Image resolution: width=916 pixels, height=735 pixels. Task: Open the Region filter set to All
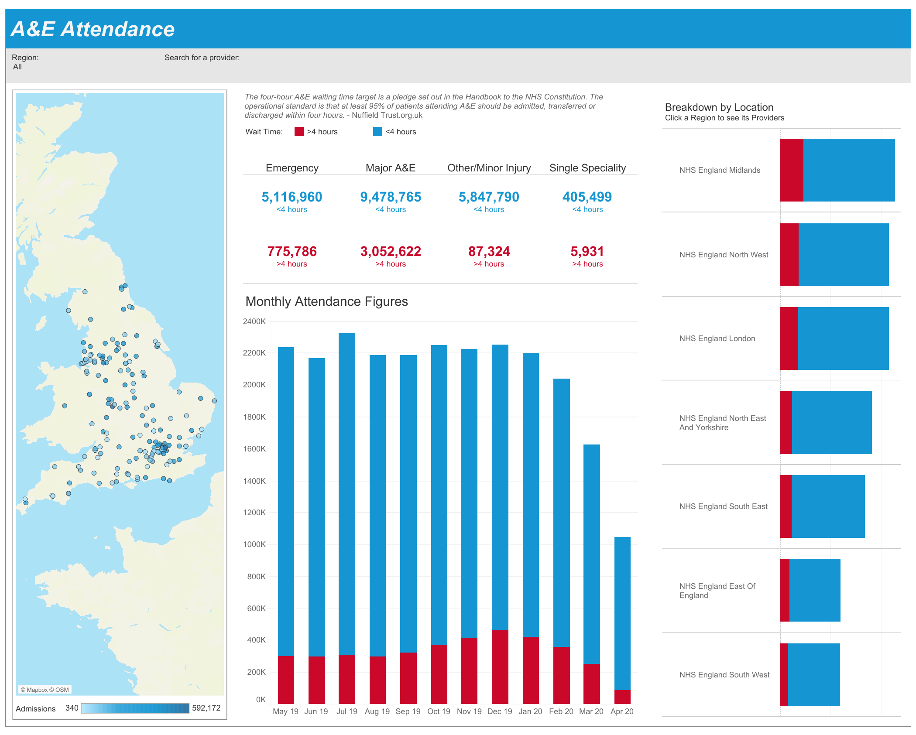click(x=17, y=67)
